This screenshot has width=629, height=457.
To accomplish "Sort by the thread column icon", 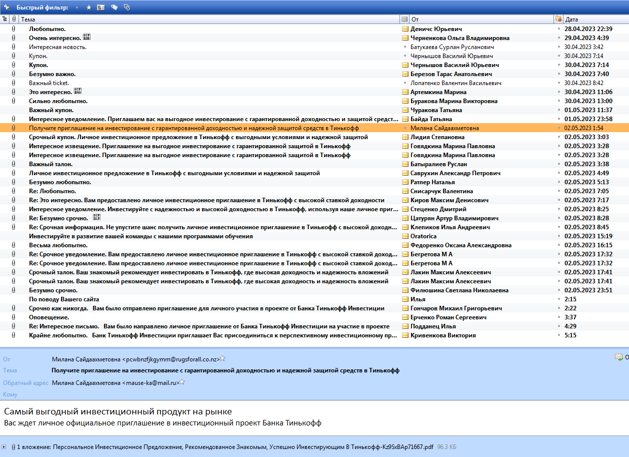I will point(5,19).
